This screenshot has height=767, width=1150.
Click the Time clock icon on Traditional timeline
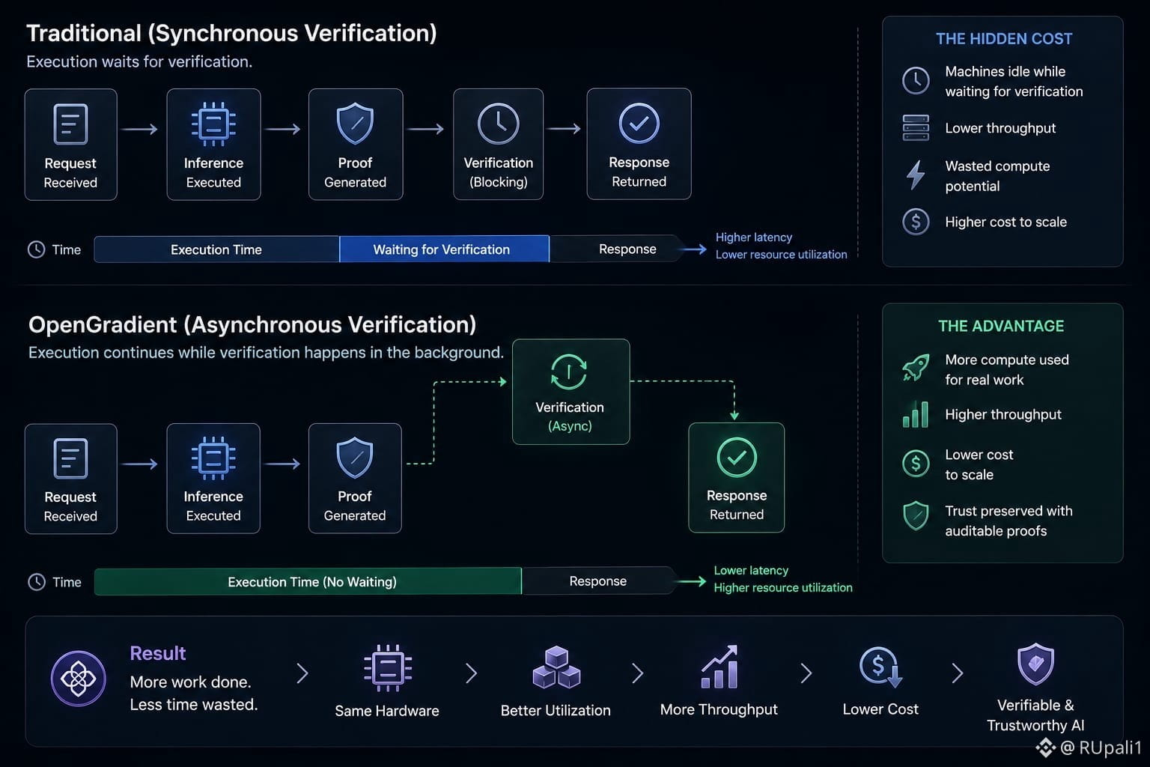(36, 249)
